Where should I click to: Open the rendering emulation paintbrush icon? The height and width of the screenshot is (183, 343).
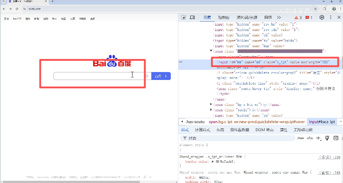click(327, 138)
